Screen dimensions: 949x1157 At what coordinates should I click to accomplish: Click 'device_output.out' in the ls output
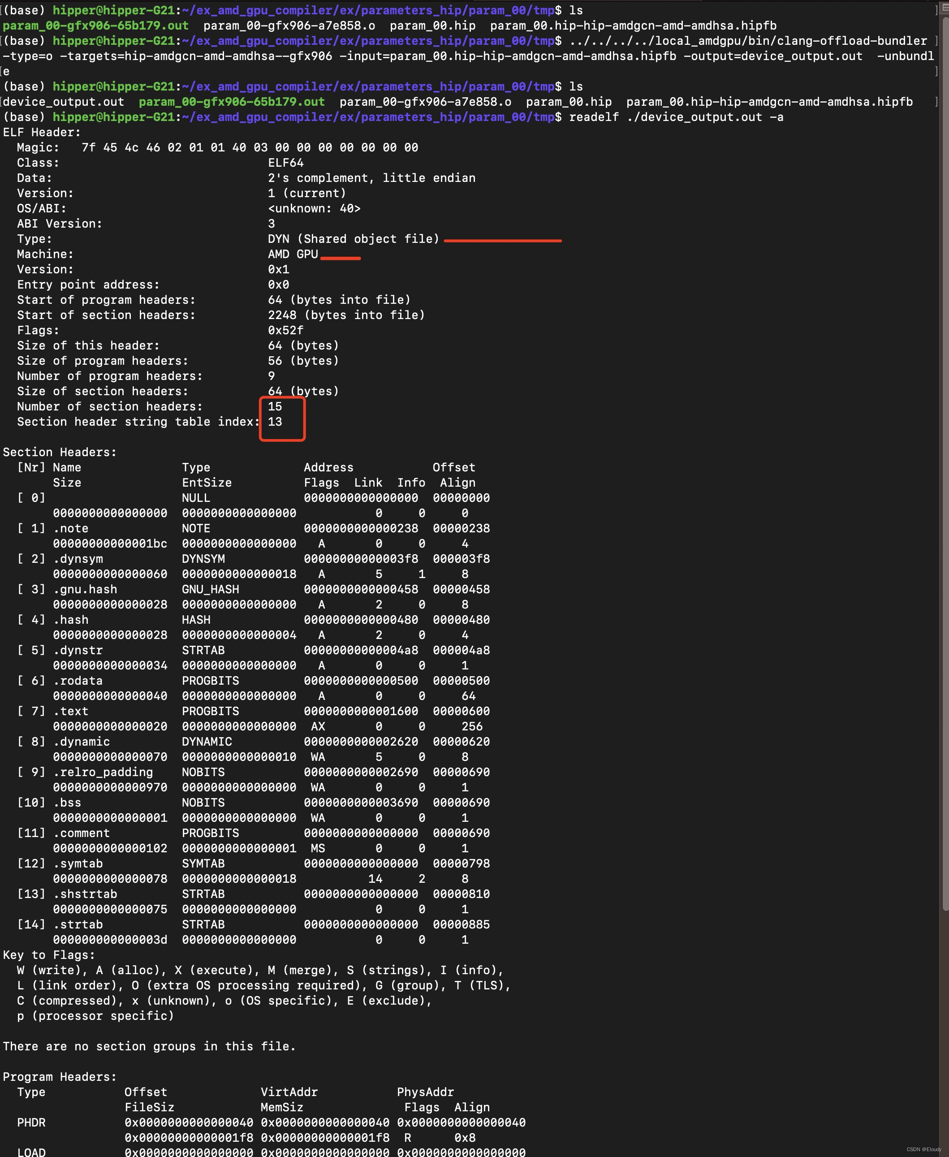[64, 102]
